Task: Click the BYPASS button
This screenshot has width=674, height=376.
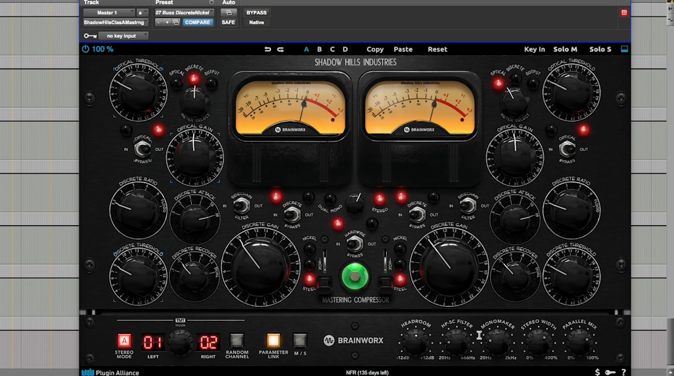Action: coord(256,12)
